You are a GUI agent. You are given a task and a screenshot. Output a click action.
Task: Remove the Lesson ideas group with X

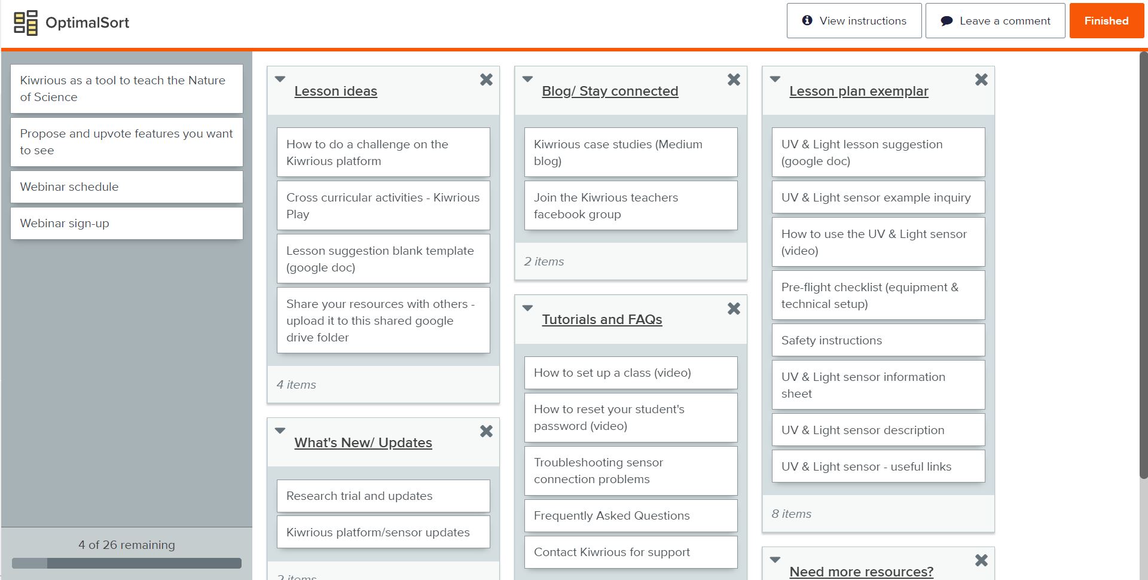(486, 80)
